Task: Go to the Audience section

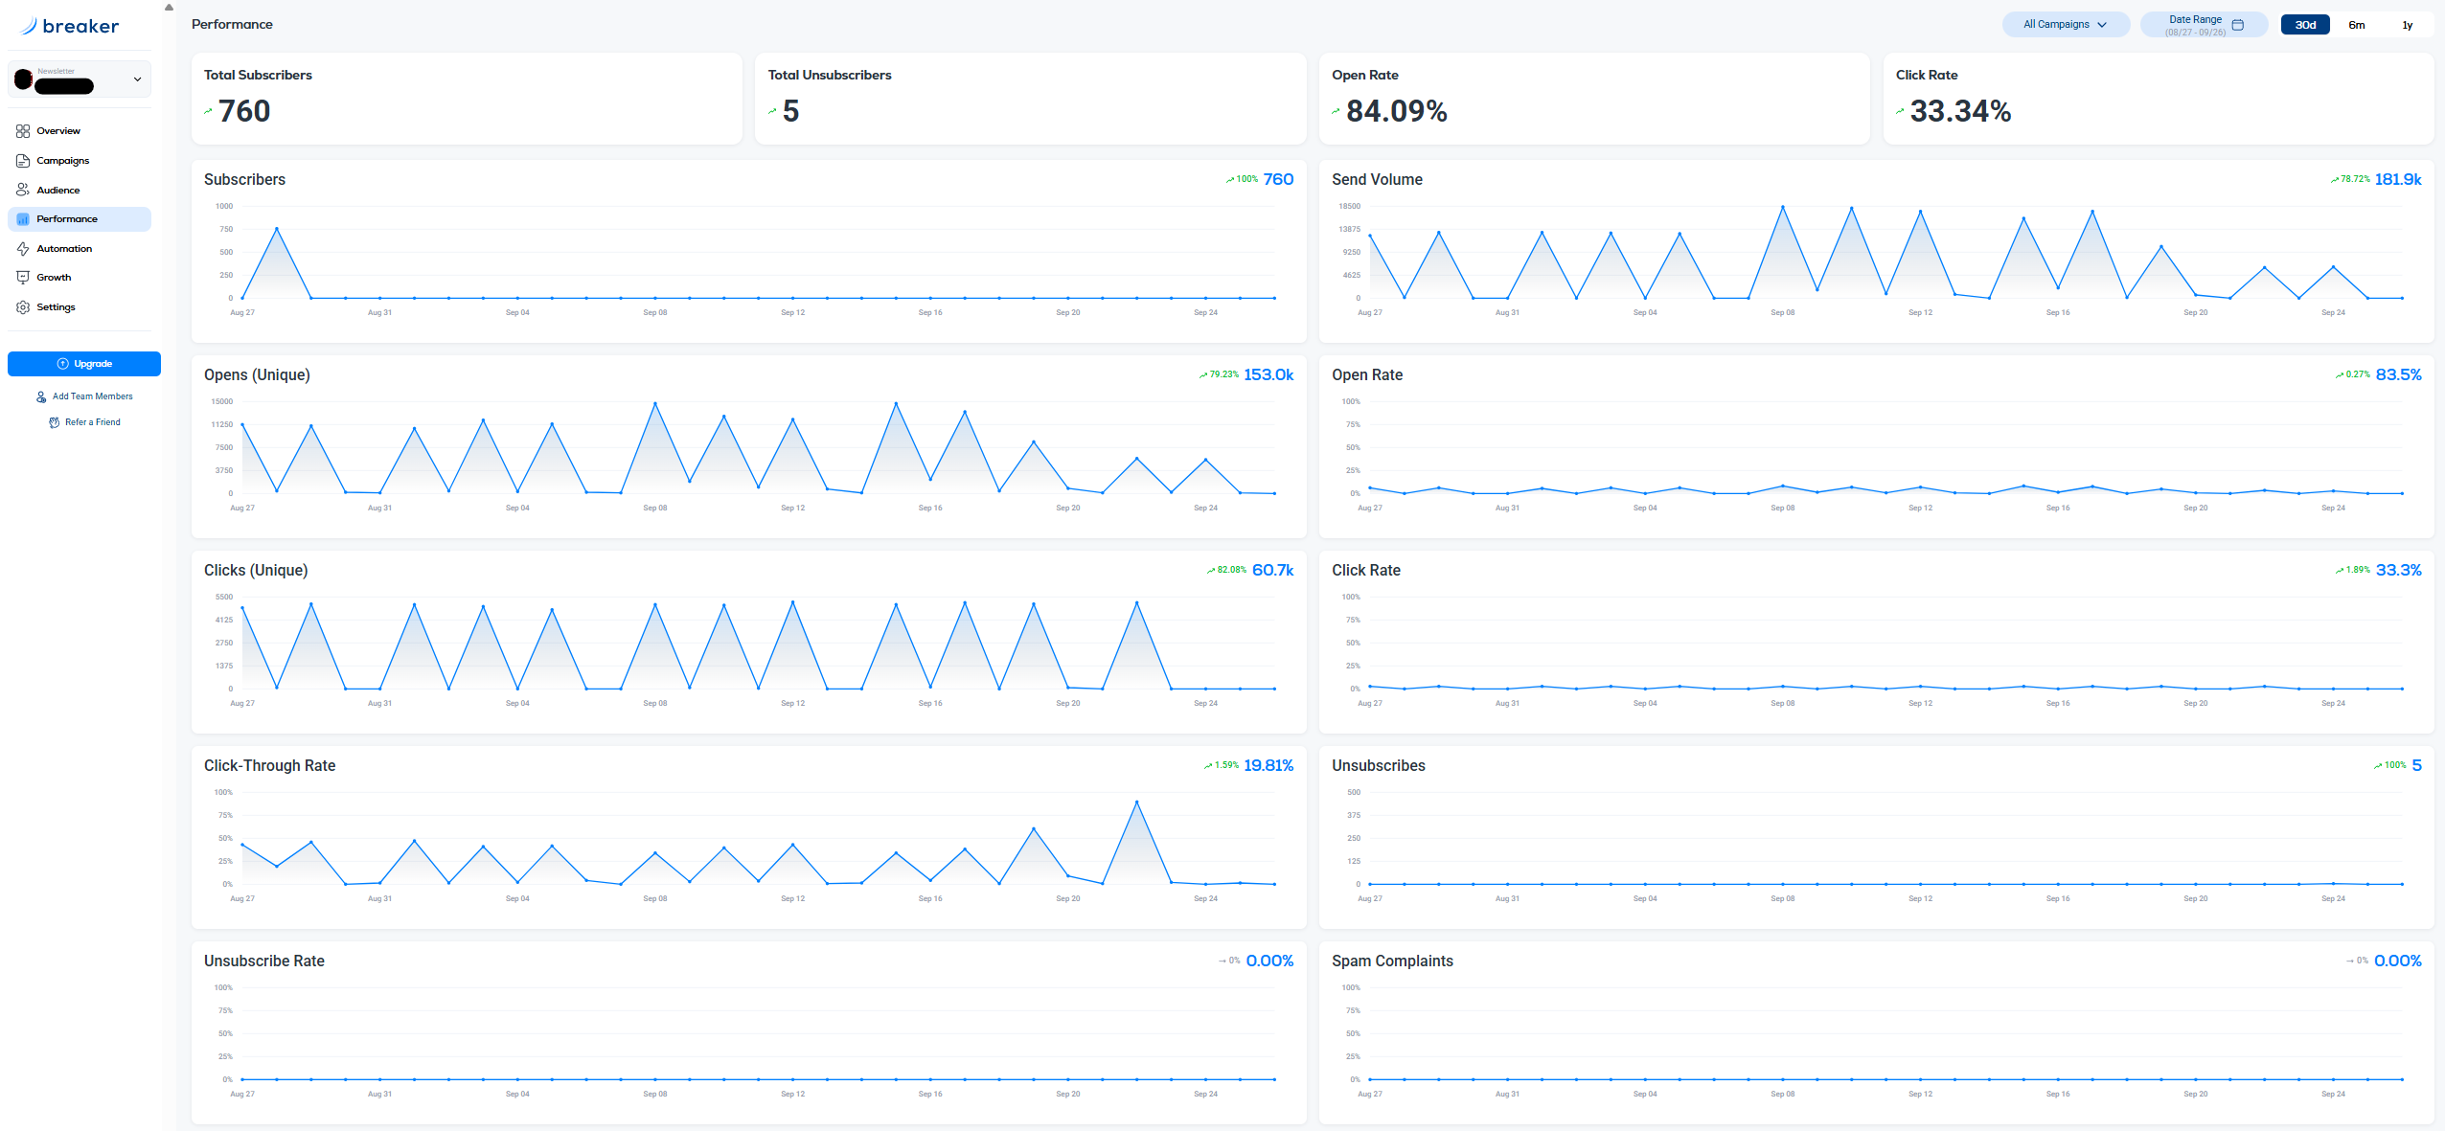Action: 58,190
